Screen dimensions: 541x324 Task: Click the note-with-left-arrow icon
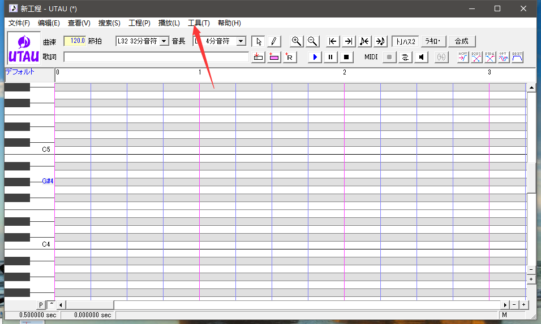(364, 41)
